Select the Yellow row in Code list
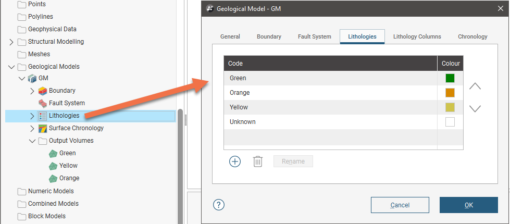510x224 pixels. (330, 107)
